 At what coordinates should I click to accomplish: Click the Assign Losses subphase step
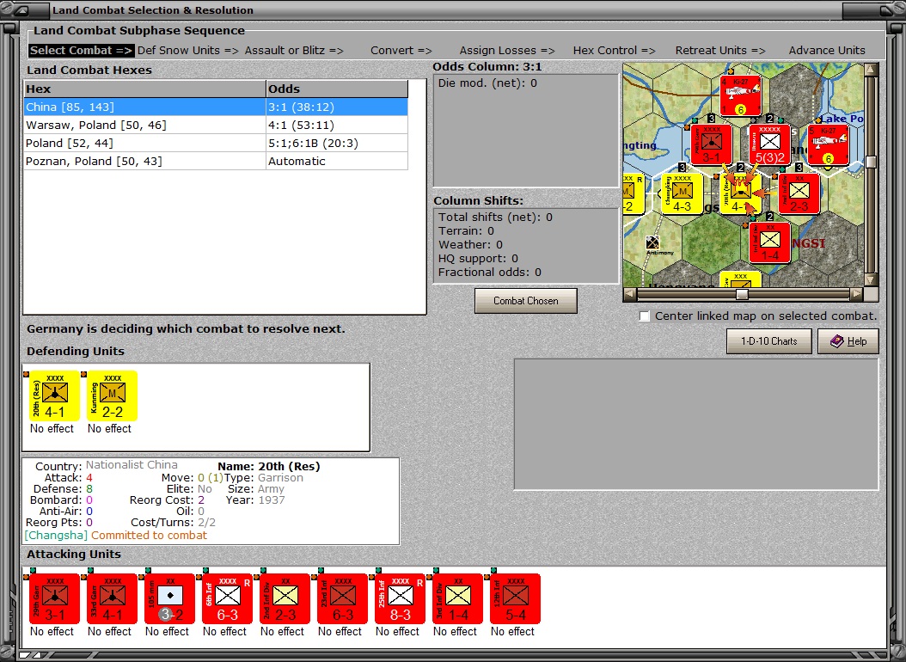(x=507, y=50)
